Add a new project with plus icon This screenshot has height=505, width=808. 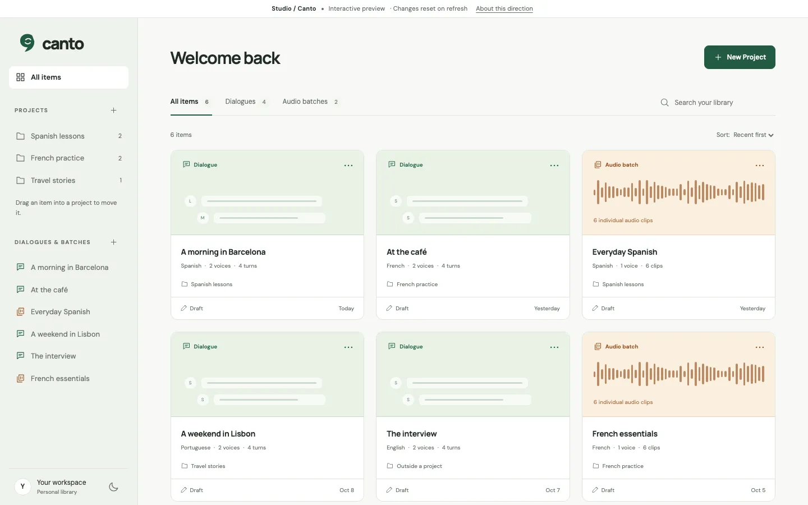point(113,111)
